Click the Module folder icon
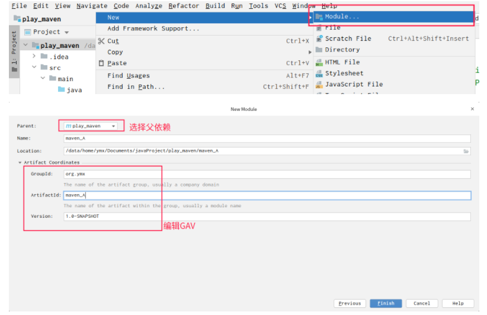This screenshot has width=487, height=315. click(319, 17)
